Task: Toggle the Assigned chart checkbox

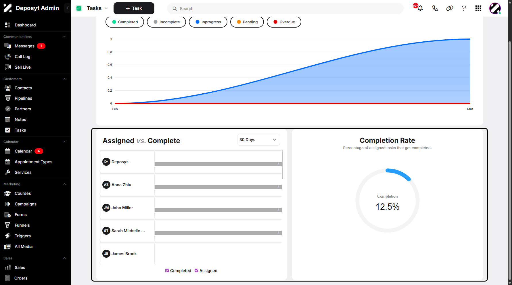Action: click(196, 270)
